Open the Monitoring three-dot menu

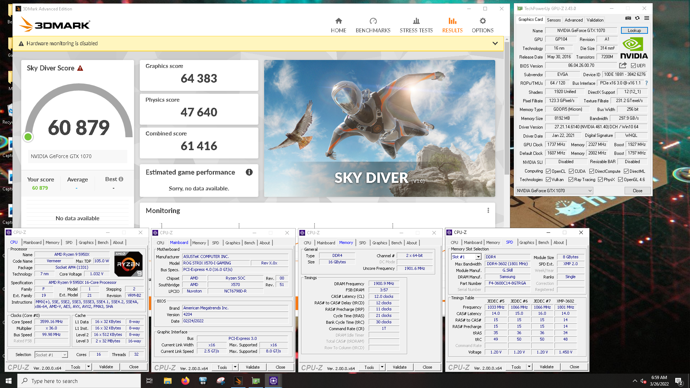tap(488, 211)
